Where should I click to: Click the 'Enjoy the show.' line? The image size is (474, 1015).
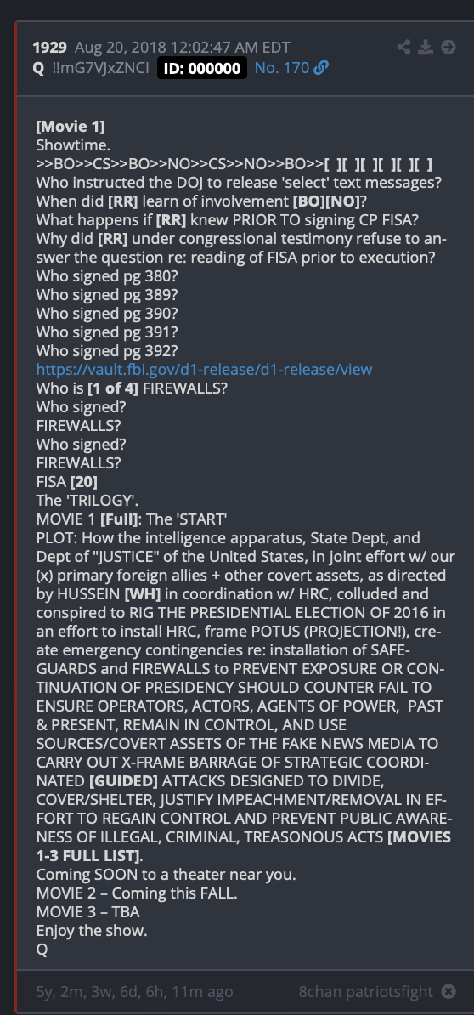click(x=92, y=932)
